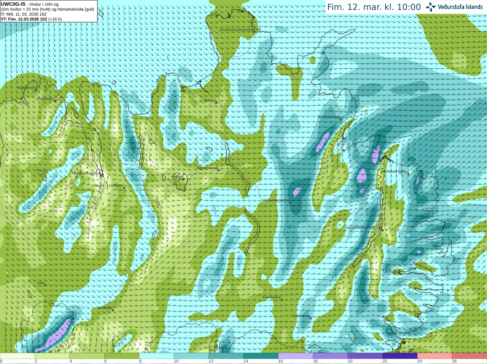The height and width of the screenshot is (364, 487).
Task: Choose the Reykir í Fnjóskadal station label
Action: tap(109, 185)
